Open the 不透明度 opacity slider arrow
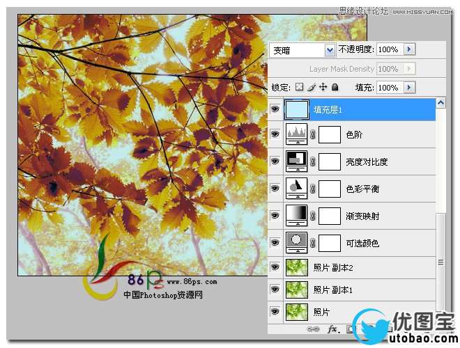Image resolution: width=460 pixels, height=348 pixels. click(409, 49)
